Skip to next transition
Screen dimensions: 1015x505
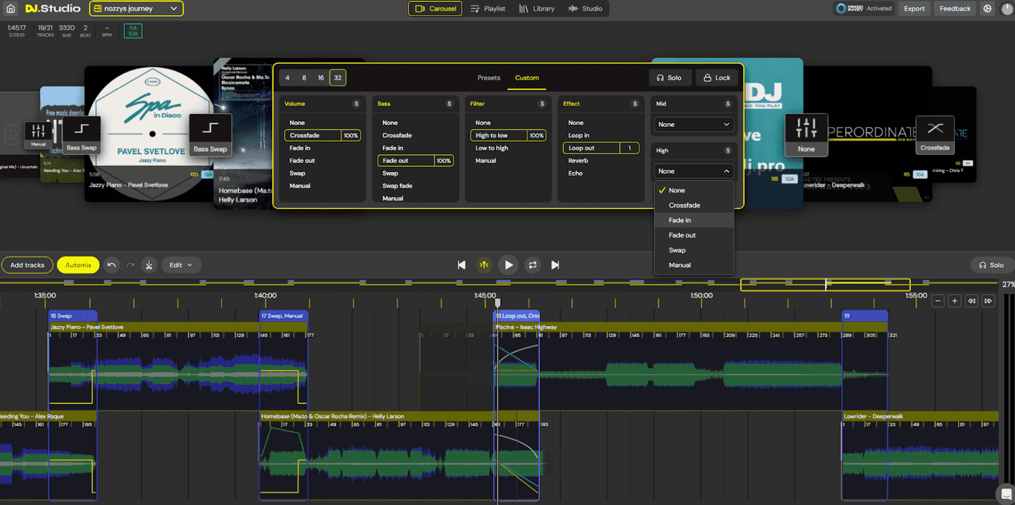pyautogui.click(x=555, y=265)
